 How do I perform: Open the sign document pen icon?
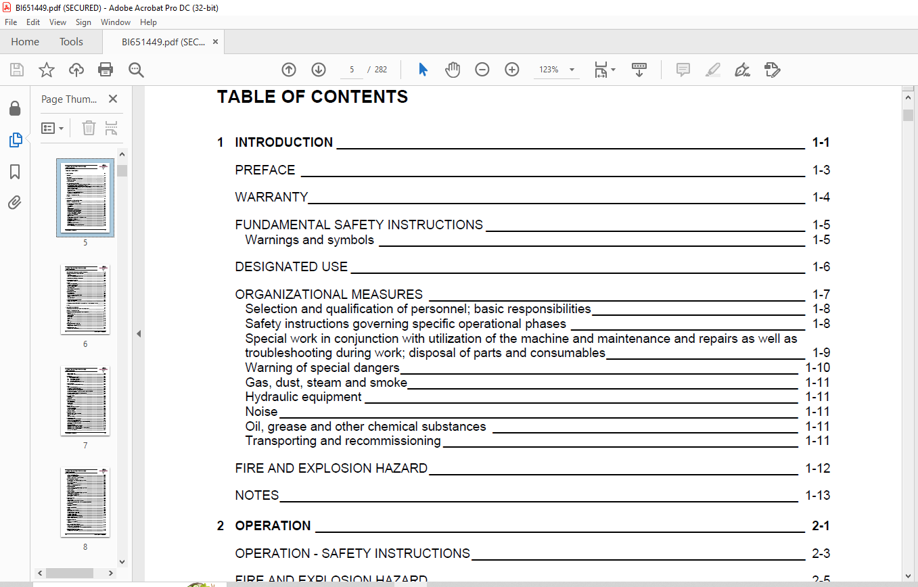click(x=743, y=70)
